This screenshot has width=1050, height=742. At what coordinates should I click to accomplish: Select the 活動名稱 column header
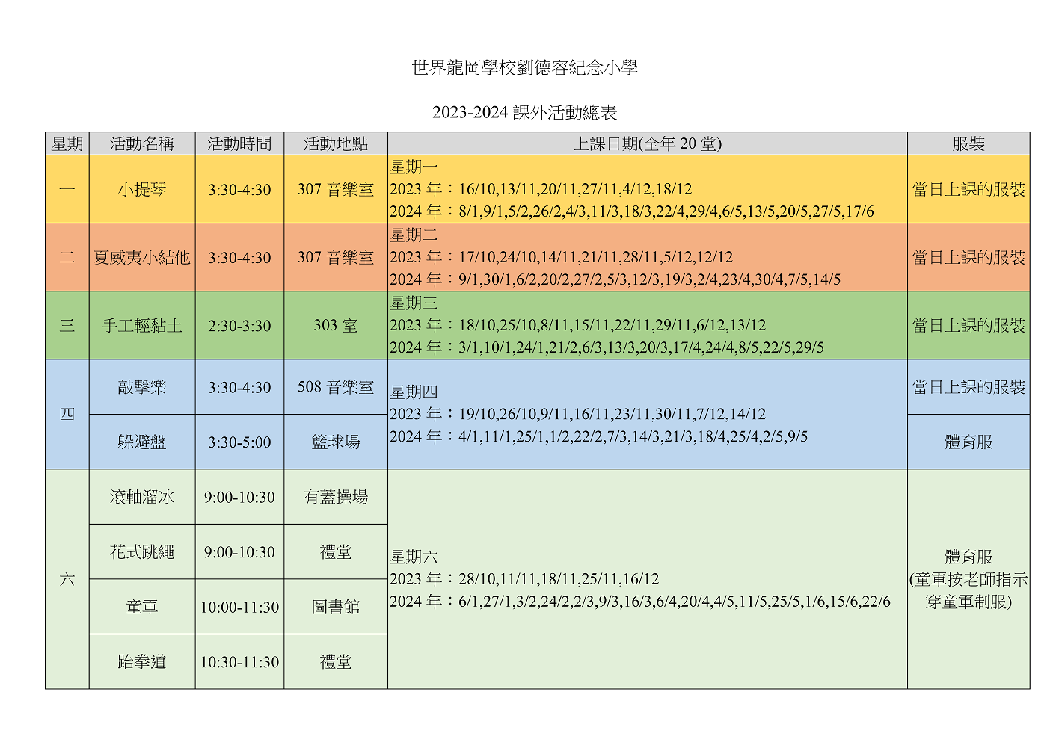click(x=142, y=143)
